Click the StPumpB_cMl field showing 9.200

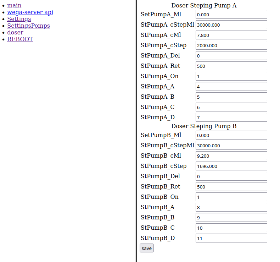(231, 156)
